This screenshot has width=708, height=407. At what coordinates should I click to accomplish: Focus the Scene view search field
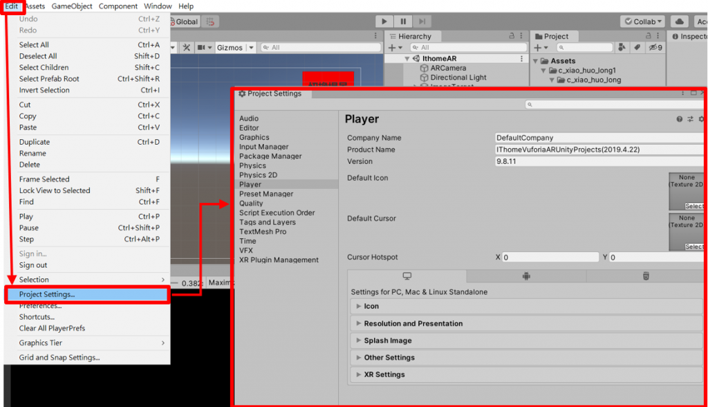321,48
